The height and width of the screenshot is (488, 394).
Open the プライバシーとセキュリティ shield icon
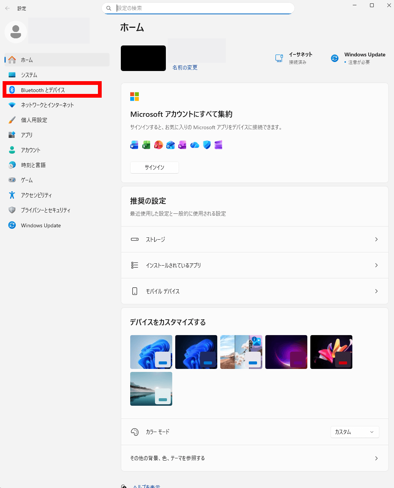12,210
